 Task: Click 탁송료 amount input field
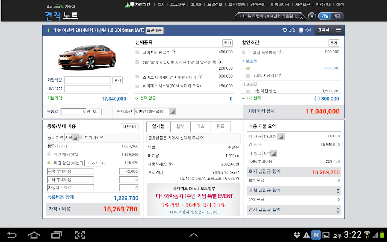pyautogui.click(x=73, y=112)
